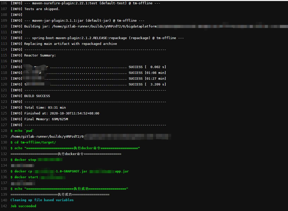Click line number 124 showing total time
The width and height of the screenshot is (288, 211).
click(4, 107)
